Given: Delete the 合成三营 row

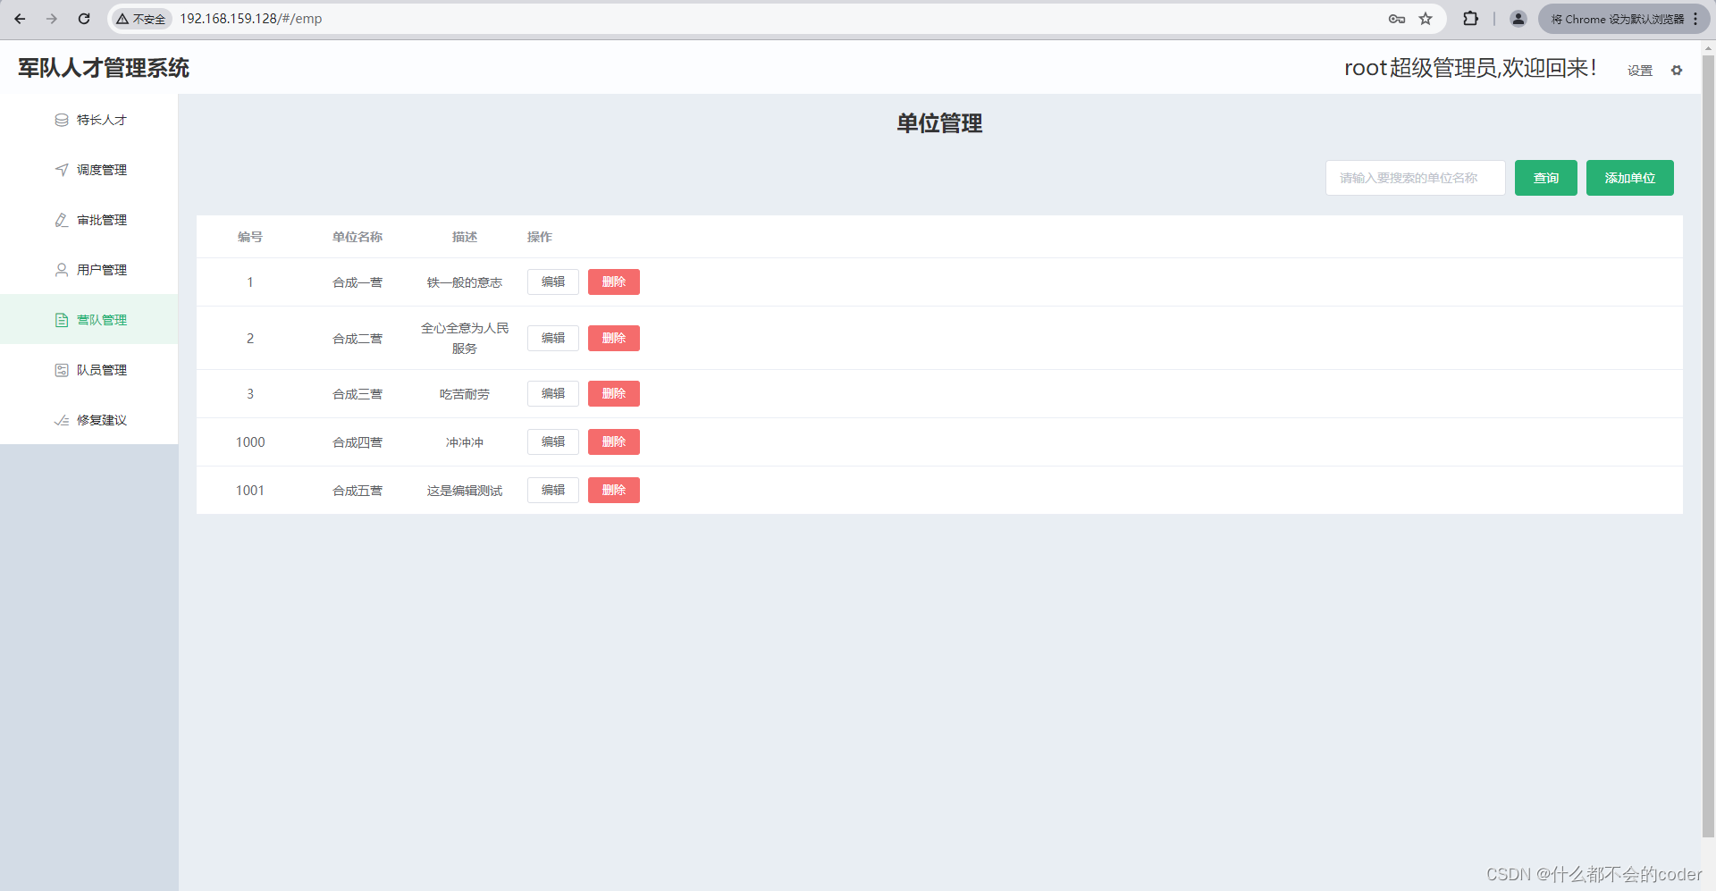Looking at the screenshot, I should 614,394.
